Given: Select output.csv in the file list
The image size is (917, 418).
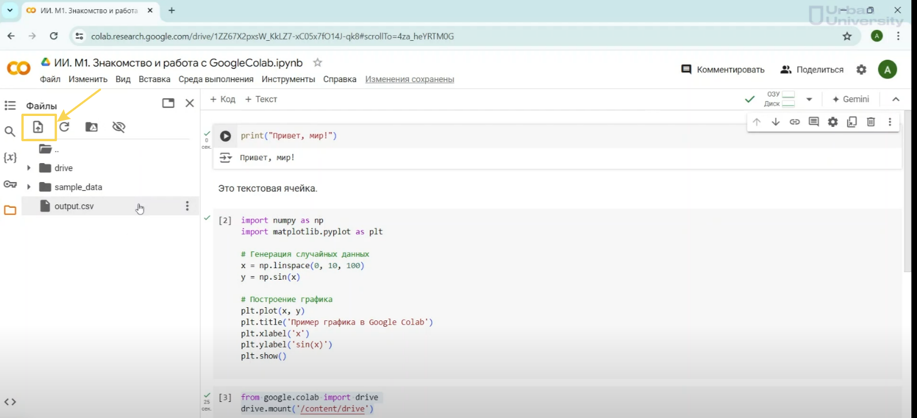Looking at the screenshot, I should coord(74,206).
